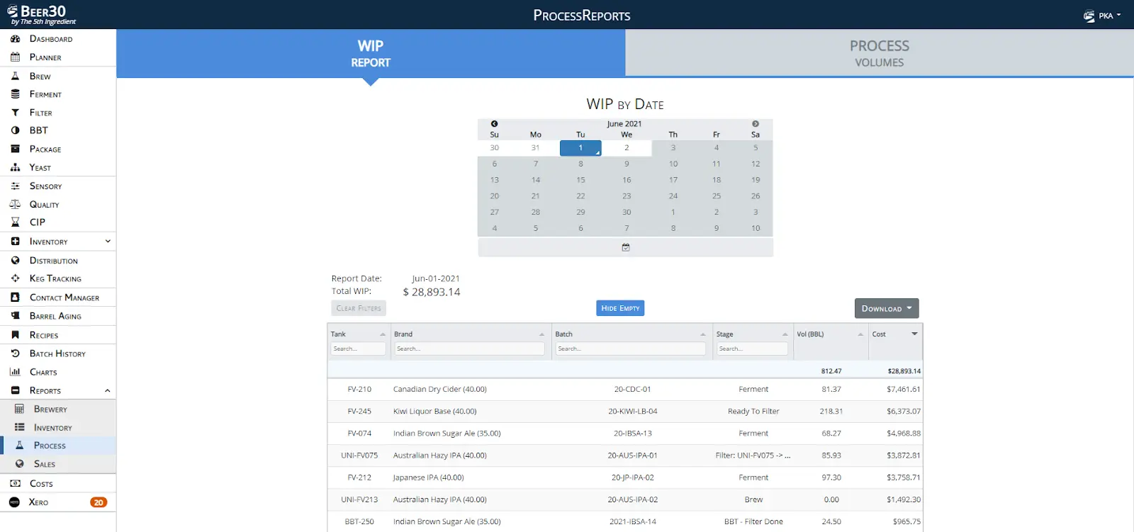Expand the Inventory sidebar menu
The image size is (1134, 532).
tap(108, 242)
